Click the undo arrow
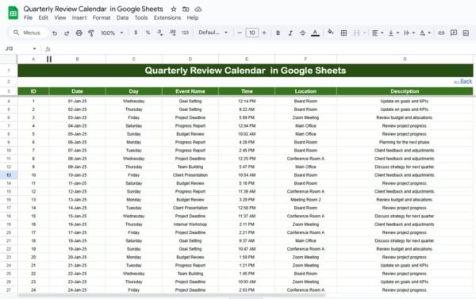This screenshot has height=299, width=476. click(x=55, y=33)
